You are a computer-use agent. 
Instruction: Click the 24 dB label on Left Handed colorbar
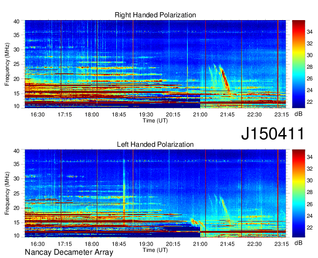click(310, 216)
